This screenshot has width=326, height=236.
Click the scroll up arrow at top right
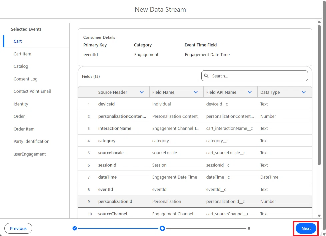[x=319, y=22]
